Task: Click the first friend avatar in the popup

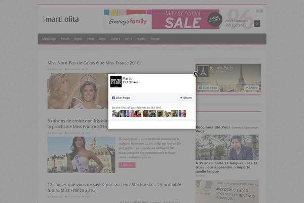Action: tap(116, 114)
